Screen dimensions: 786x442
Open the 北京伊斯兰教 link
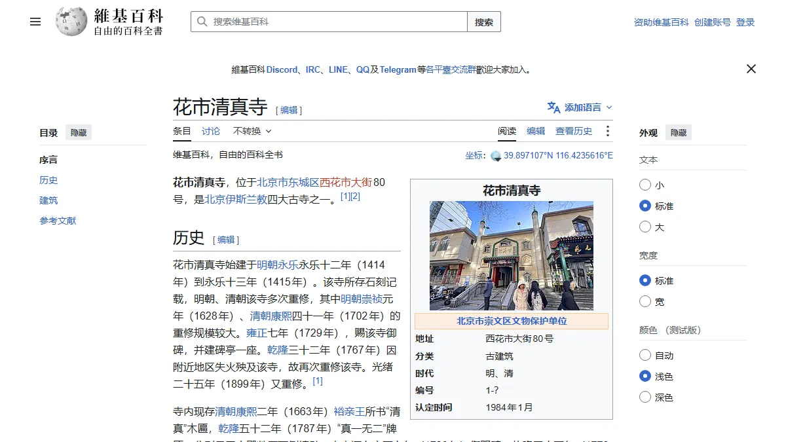click(236, 199)
